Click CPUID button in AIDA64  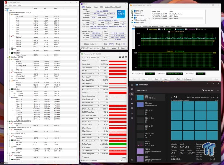[178, 79]
